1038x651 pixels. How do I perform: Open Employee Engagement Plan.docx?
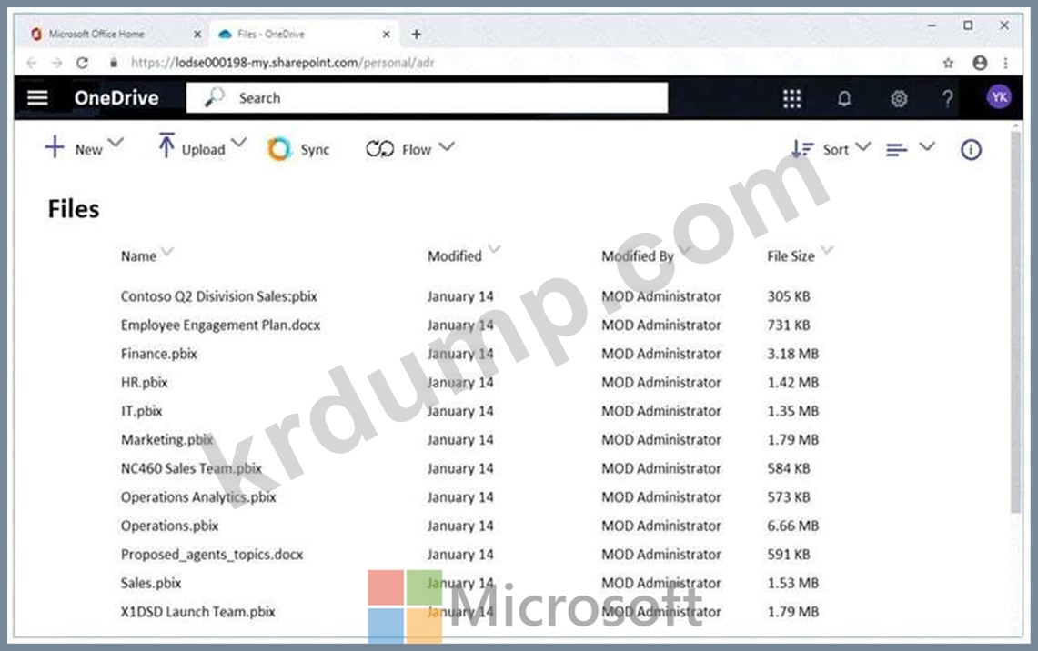click(x=220, y=325)
